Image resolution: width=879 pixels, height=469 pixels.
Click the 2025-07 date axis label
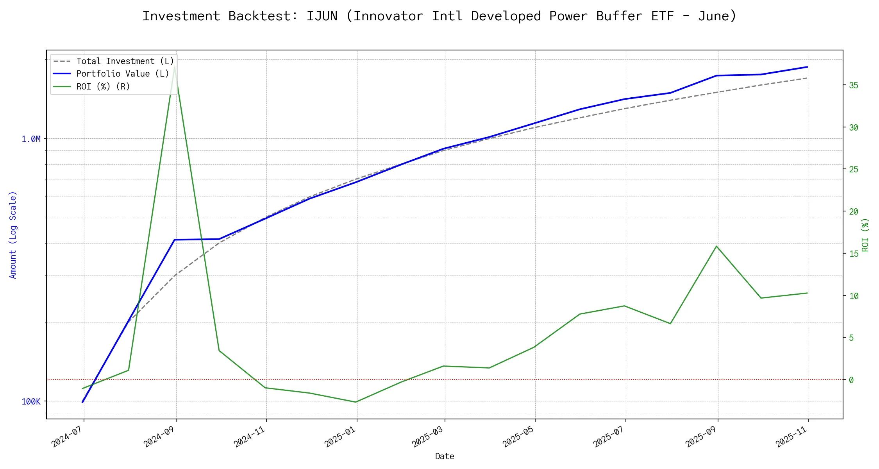click(x=608, y=436)
